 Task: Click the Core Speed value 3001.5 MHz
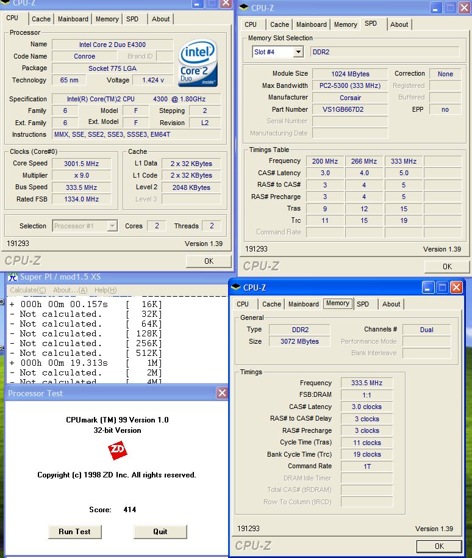(81, 164)
